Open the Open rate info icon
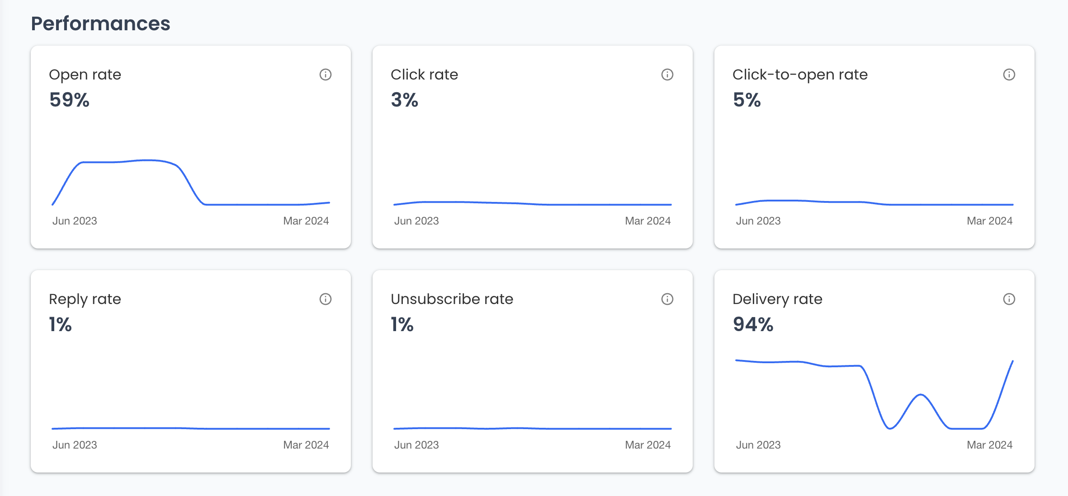This screenshot has width=1068, height=496. point(326,75)
